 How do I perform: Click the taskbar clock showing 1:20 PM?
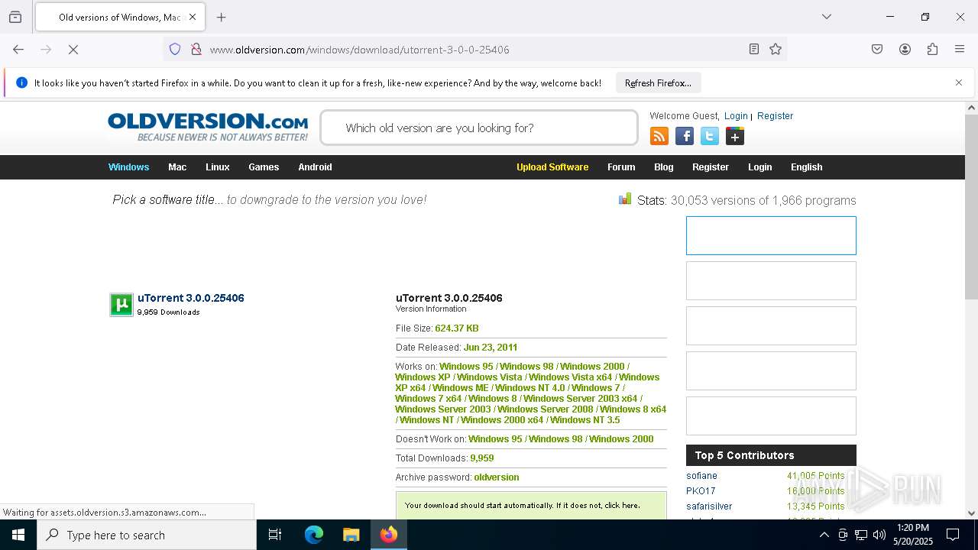tap(913, 535)
